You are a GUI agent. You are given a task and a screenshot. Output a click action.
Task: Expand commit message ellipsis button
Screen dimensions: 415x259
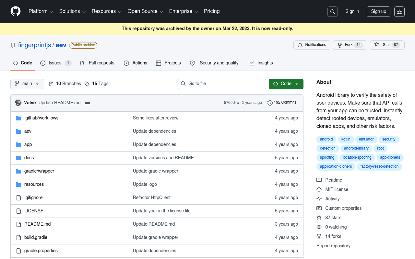(x=88, y=103)
